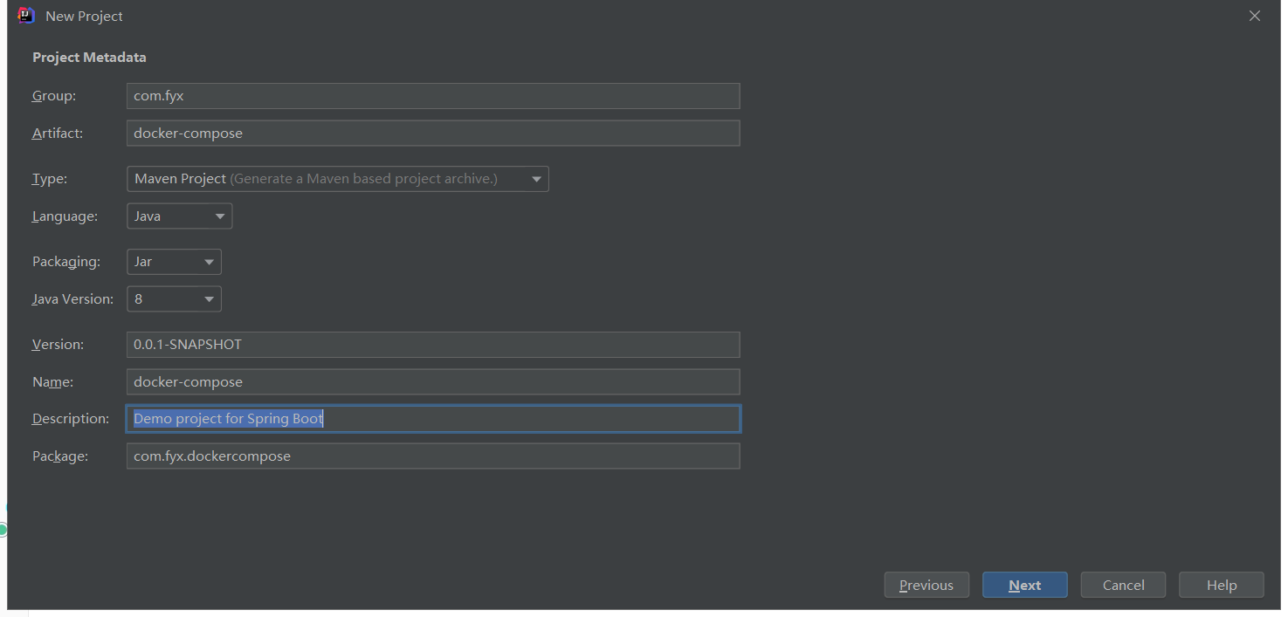Click the Group label

(54, 96)
